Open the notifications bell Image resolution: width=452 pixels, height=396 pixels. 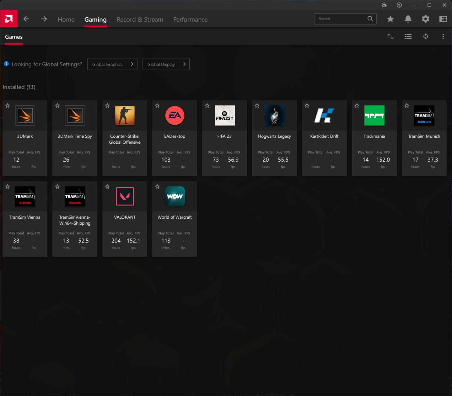click(x=408, y=19)
